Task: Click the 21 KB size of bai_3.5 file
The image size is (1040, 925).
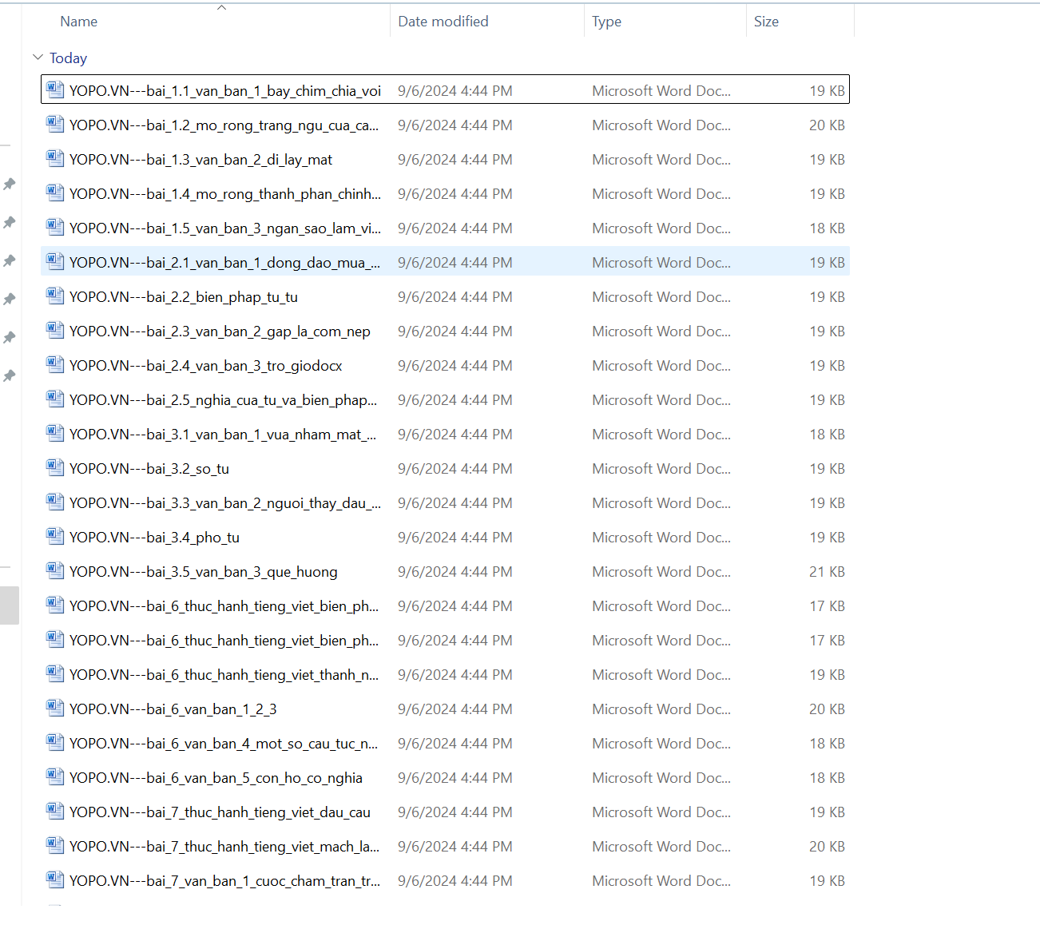Action: click(827, 572)
